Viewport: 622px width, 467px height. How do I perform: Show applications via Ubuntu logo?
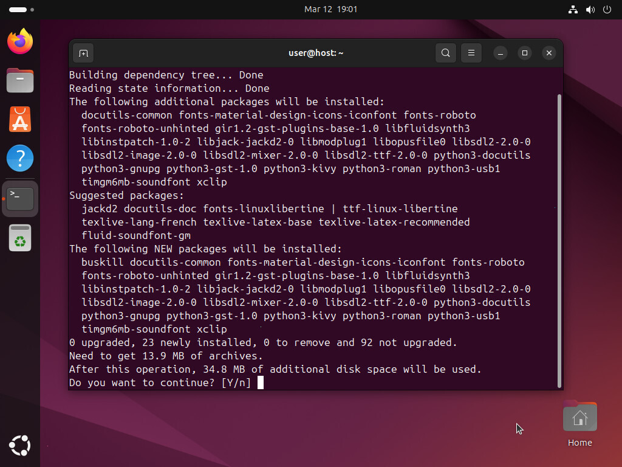click(x=20, y=446)
